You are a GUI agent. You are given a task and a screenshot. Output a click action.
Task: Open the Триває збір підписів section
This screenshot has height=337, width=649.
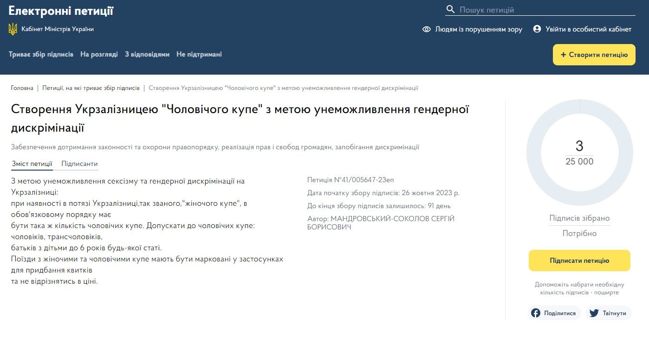point(41,54)
